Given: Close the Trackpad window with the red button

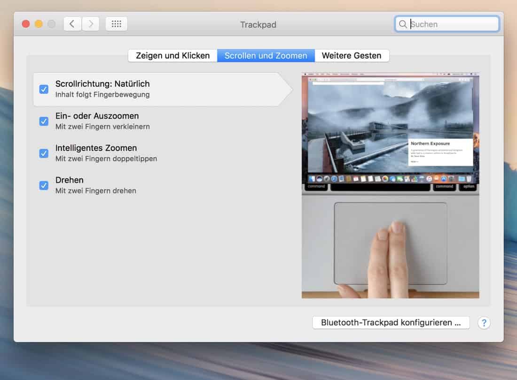Looking at the screenshot, I should click(26, 24).
